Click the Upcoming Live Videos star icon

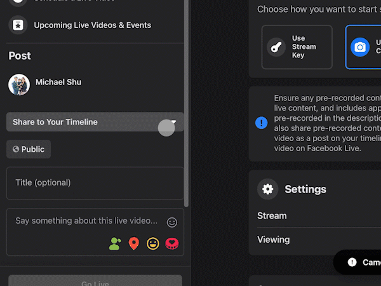point(18,25)
